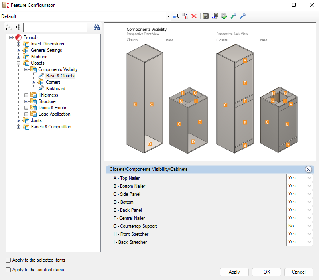
Task: Select Kickboard in the tree
Action: [x=55, y=89]
